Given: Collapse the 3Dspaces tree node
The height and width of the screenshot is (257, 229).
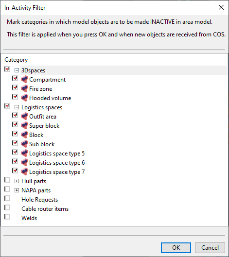Looking at the screenshot, I should click(x=17, y=70).
